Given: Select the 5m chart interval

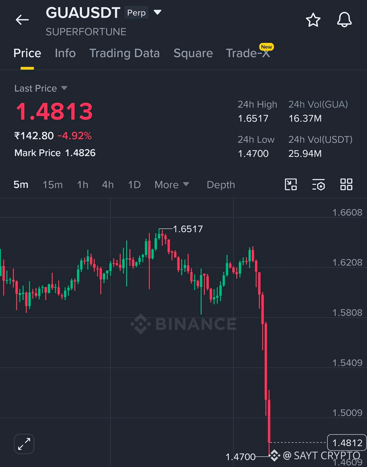Looking at the screenshot, I should pos(21,185).
